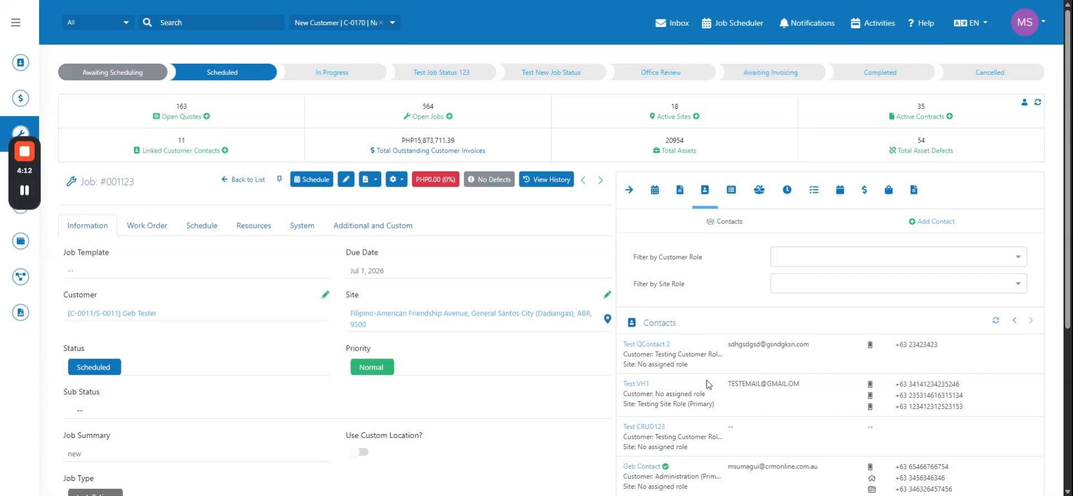The image size is (1073, 496).
Task: Switch to the Work Order tab
Action: tap(147, 226)
